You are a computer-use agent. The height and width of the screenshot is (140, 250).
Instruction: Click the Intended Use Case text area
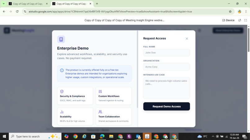(167, 88)
